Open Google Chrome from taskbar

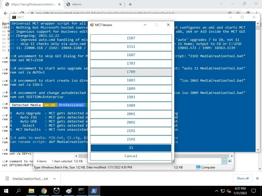[x=44, y=191]
